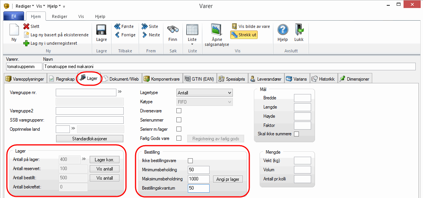Viewport: 423px width, 198px height.
Task: Click the Angi pr lager button
Action: click(x=228, y=179)
